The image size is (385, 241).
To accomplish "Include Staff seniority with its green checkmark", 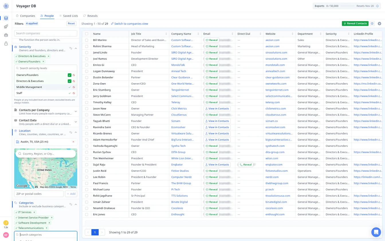I will [69, 93].
